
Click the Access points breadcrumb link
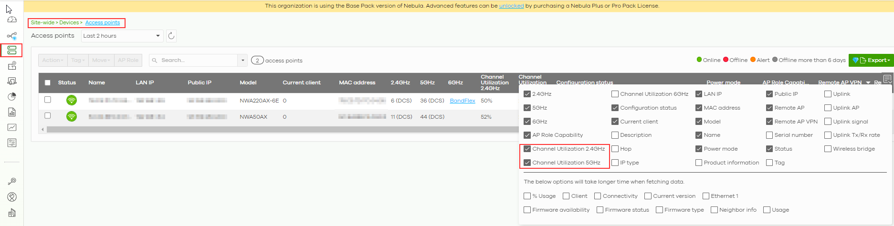point(103,22)
